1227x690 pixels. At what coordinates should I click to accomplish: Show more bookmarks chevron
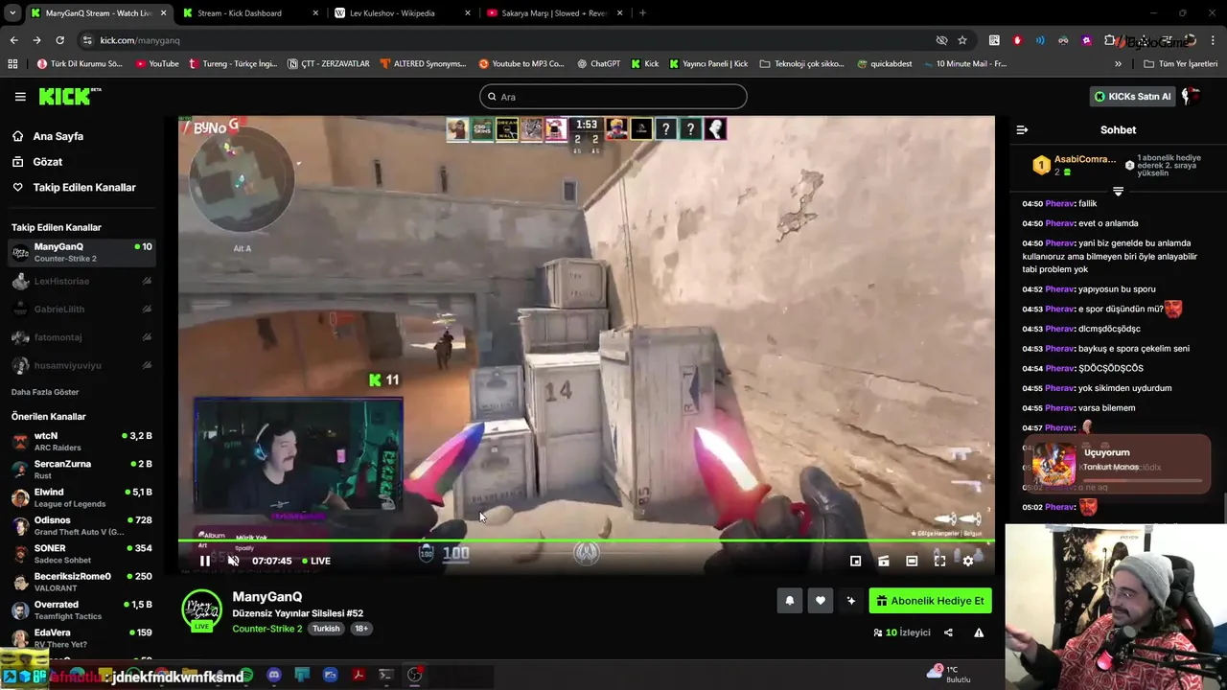(1118, 64)
